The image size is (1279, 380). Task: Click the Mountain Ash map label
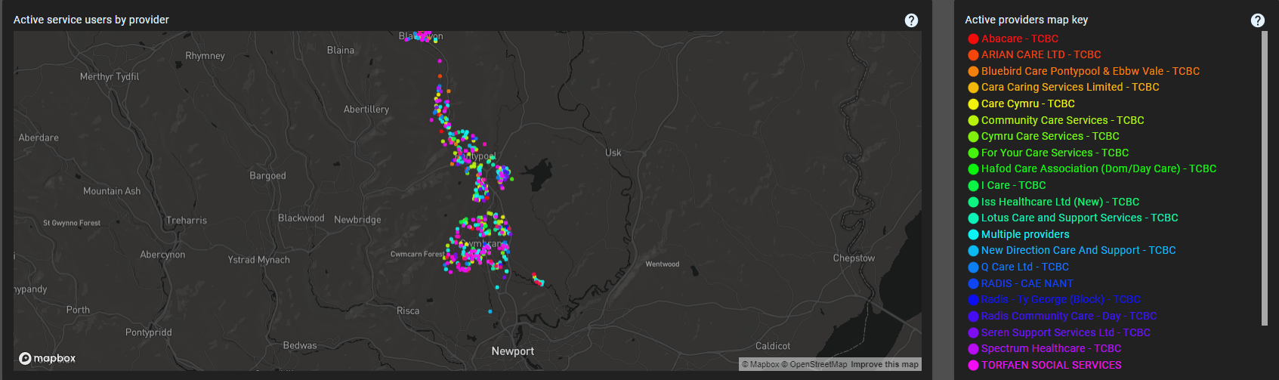(112, 192)
